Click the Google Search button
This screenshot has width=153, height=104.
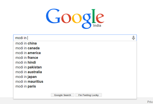point(62,95)
